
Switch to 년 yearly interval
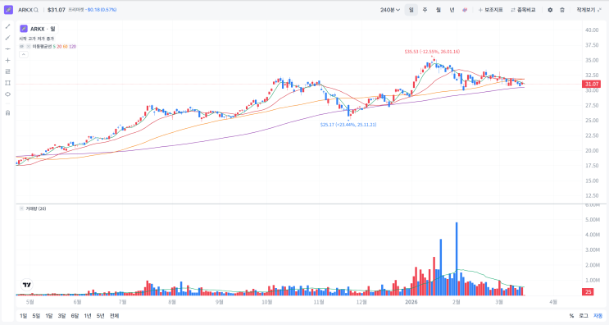[452, 10]
